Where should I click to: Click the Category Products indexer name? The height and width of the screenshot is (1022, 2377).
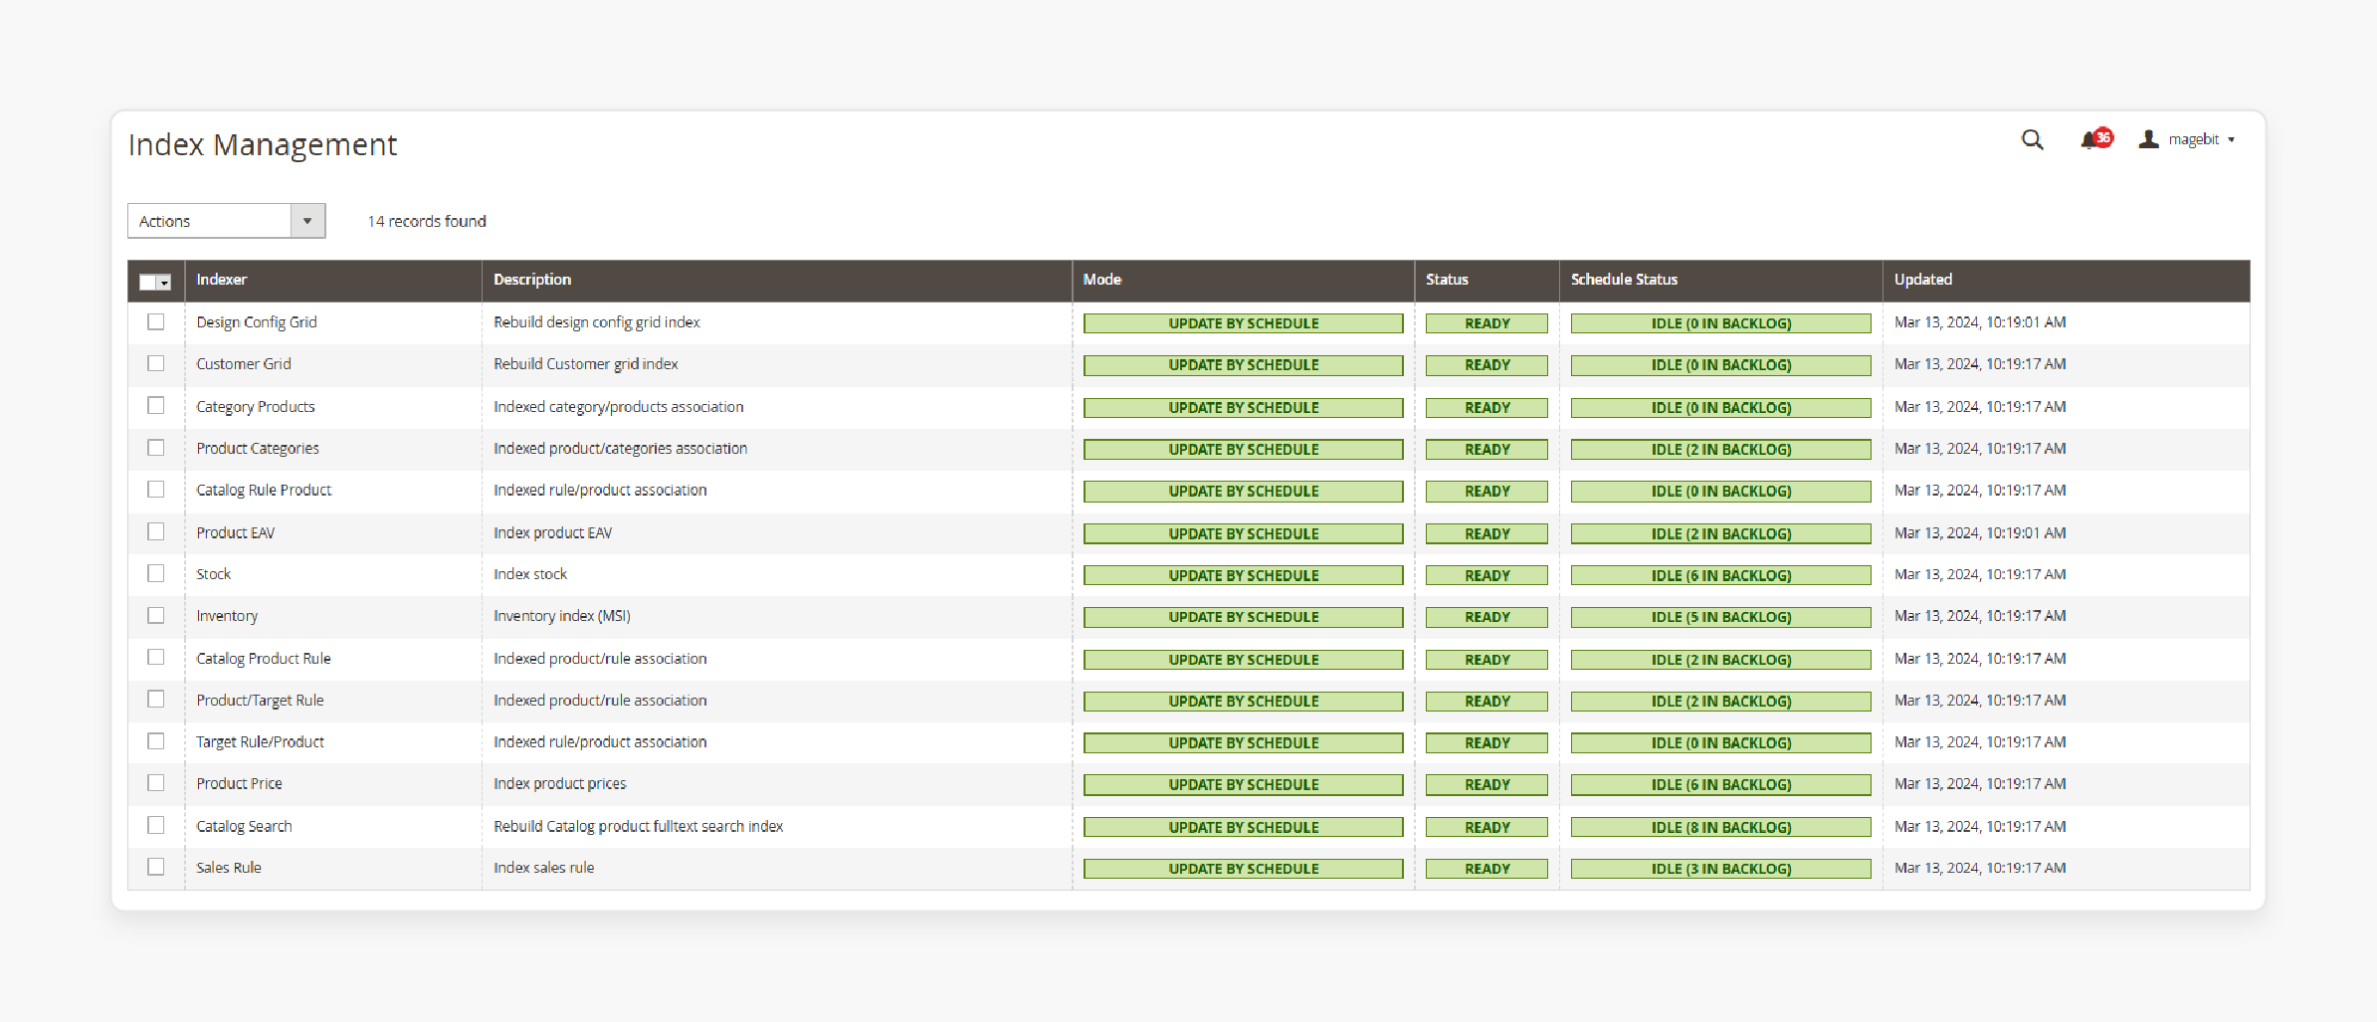point(256,407)
